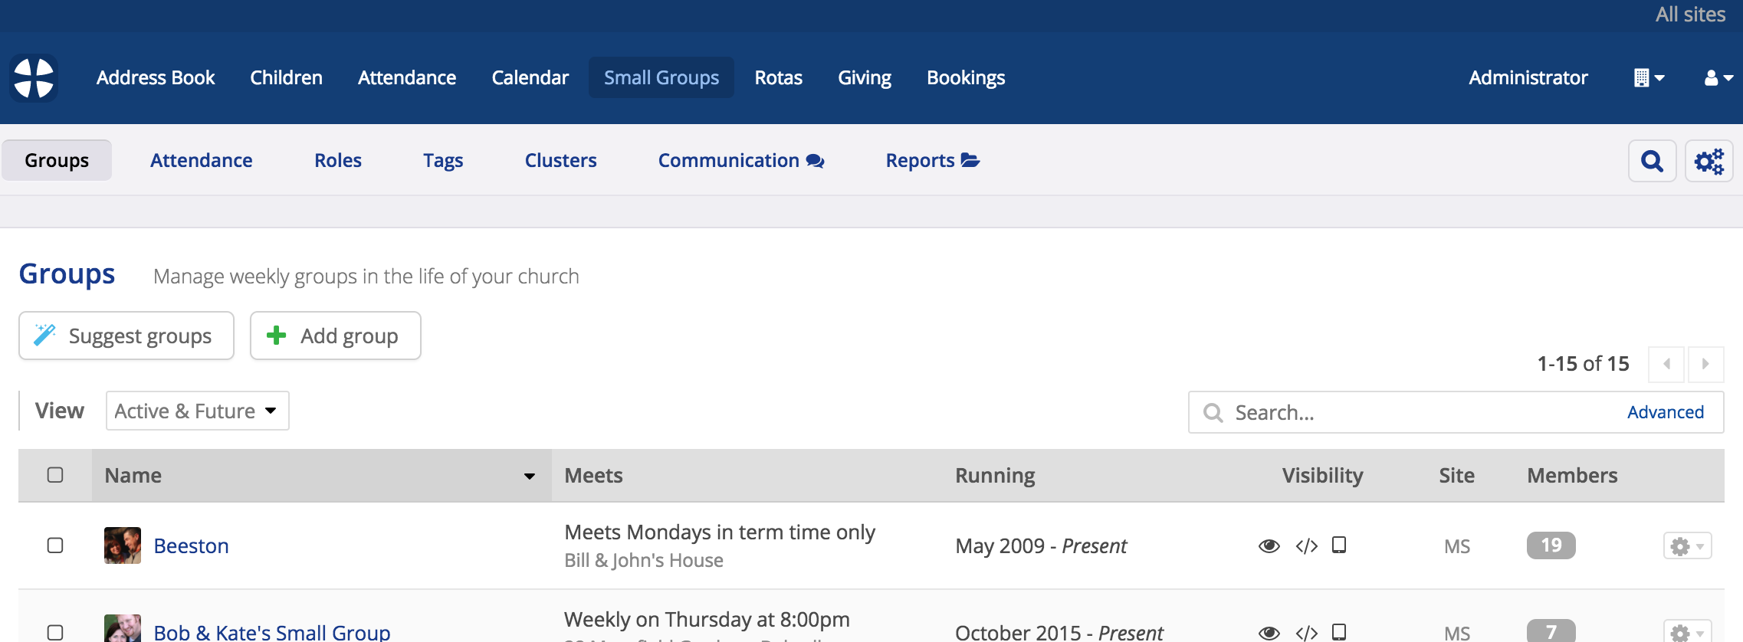Click the search field magnifier icon

1213,412
